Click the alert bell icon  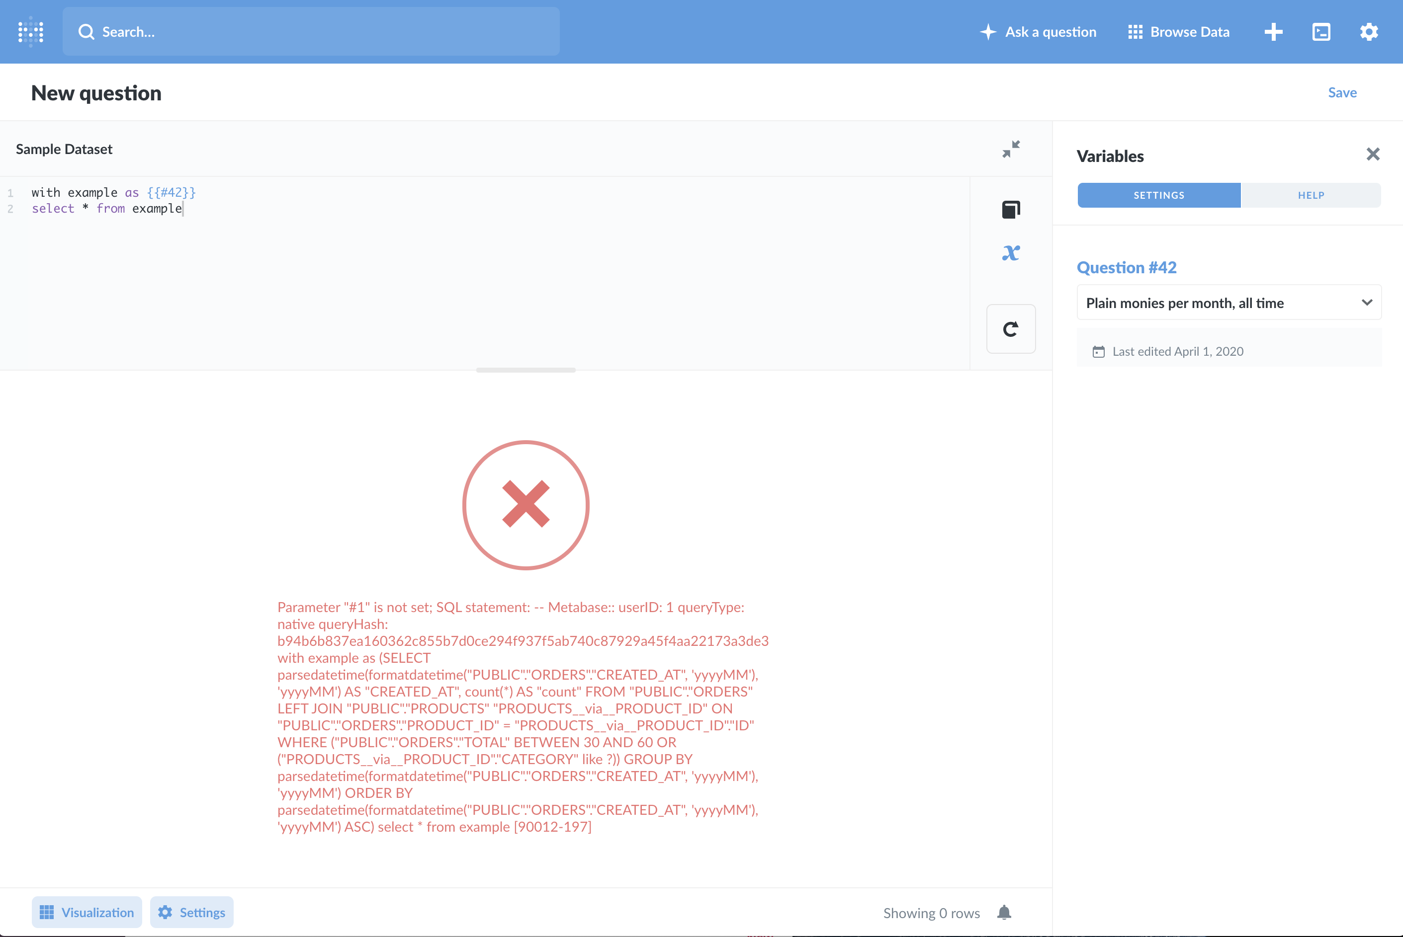[1004, 913]
